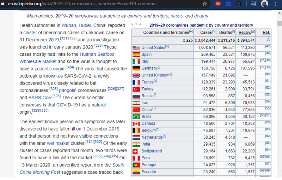
Task: Open the Chrome three-dot menu
Action: (276, 4)
